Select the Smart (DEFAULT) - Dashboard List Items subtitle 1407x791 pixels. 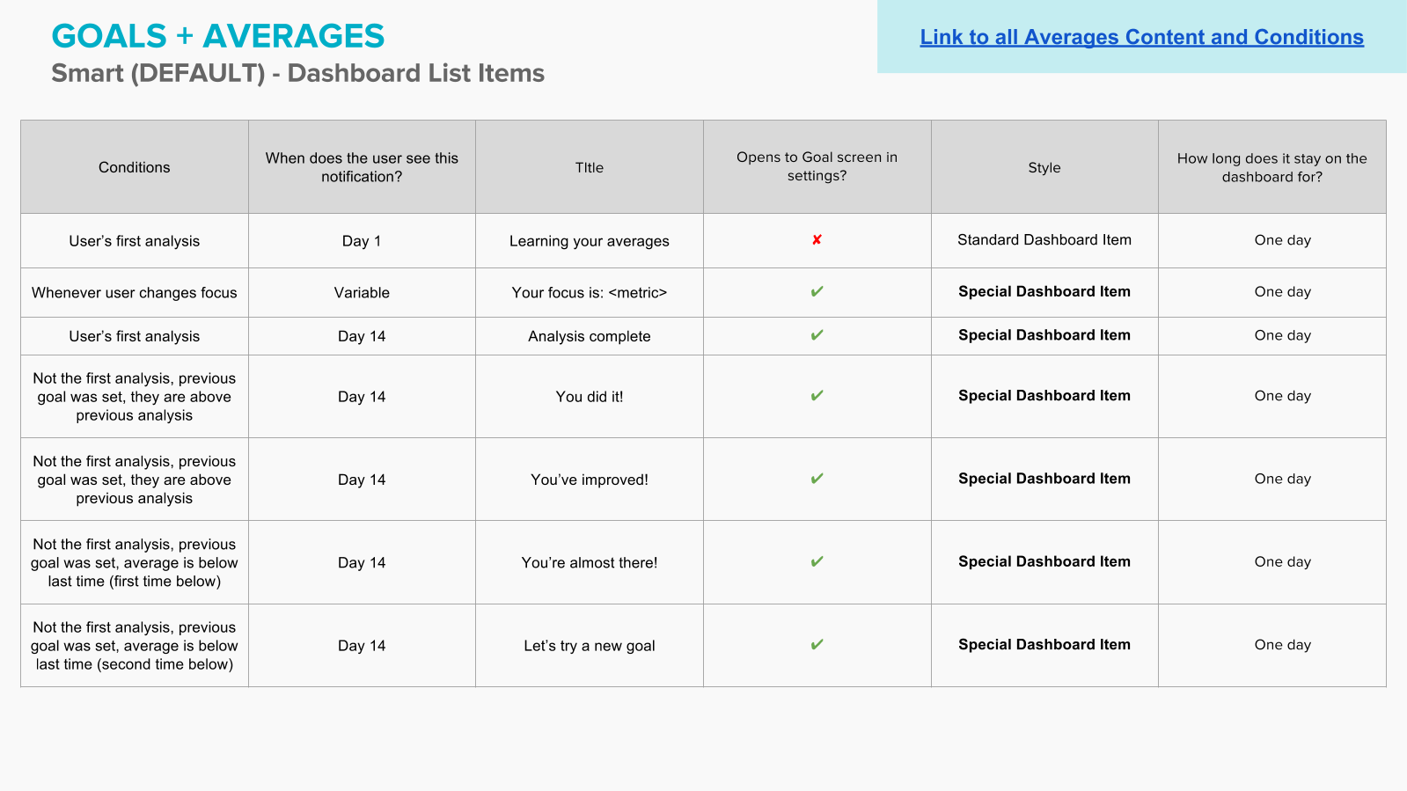297,73
